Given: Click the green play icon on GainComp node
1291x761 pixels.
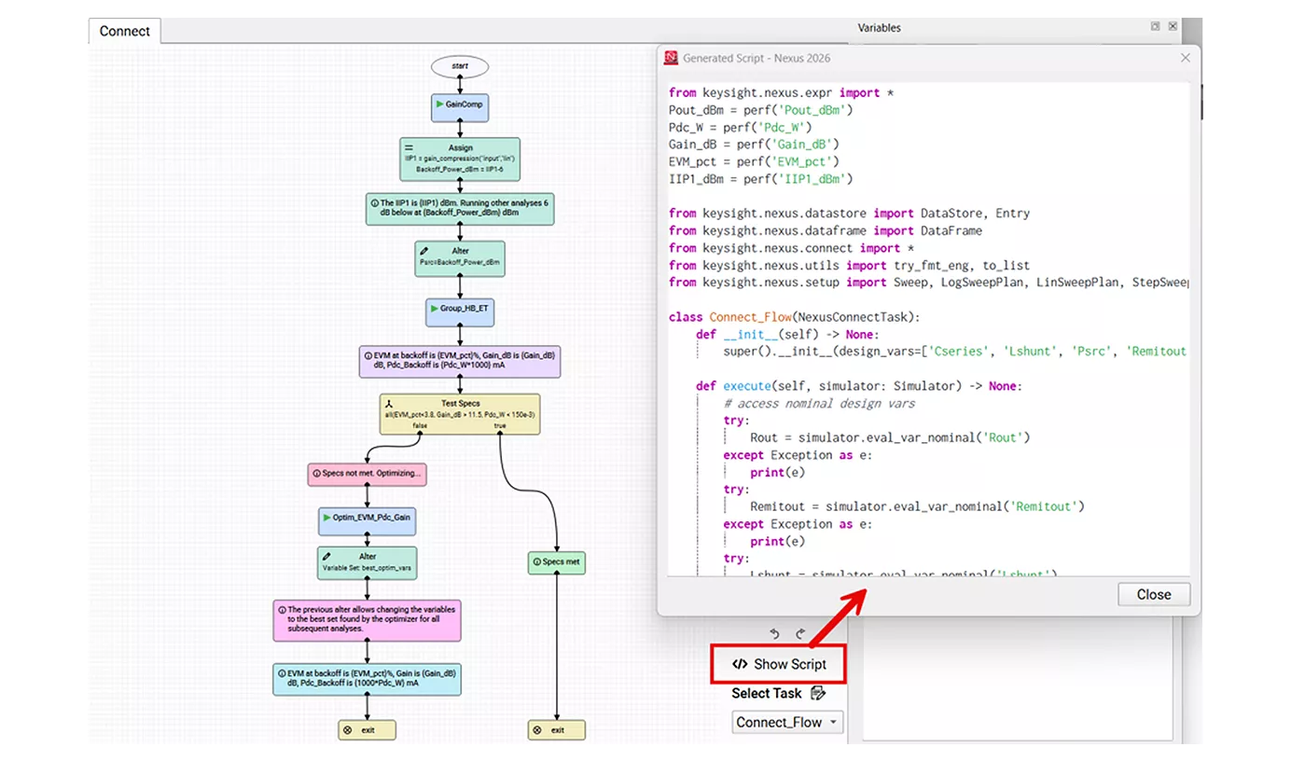Looking at the screenshot, I should pos(439,104).
